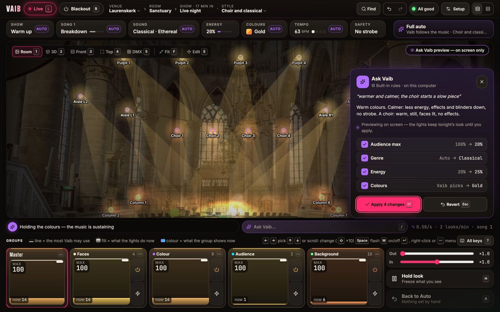This screenshot has height=312, width=500.
Task: Click the previous group arrow key
Action: [x=266, y=241]
